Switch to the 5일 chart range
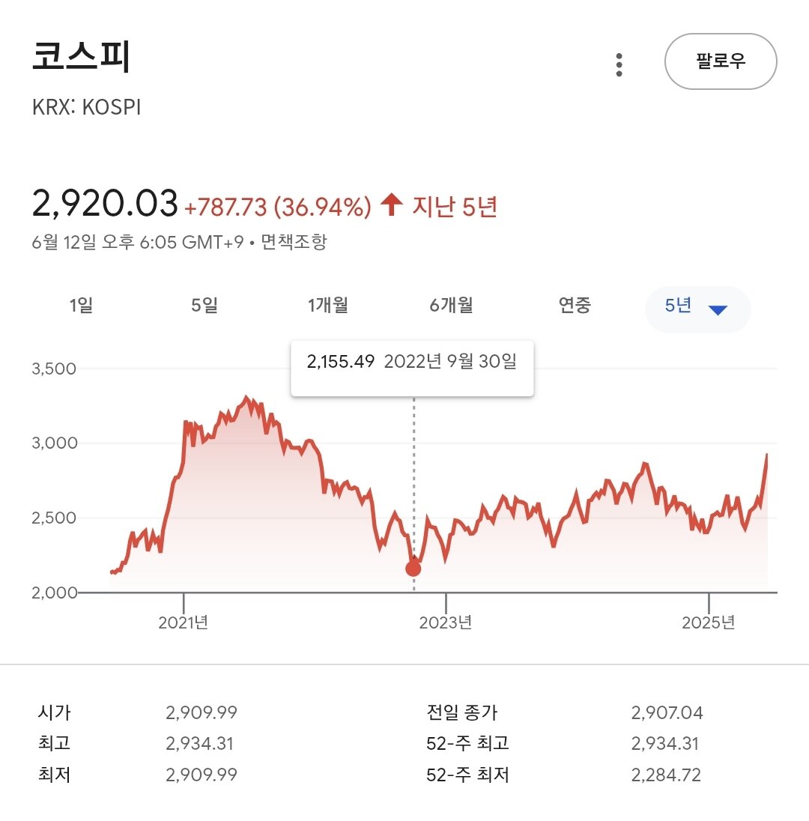 tap(204, 306)
